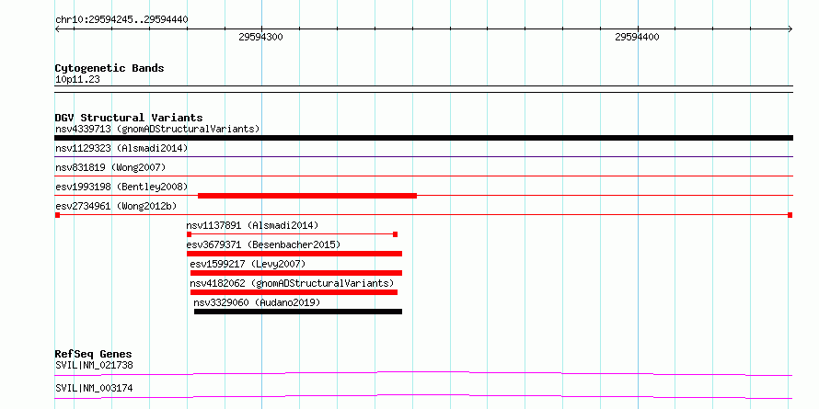This screenshot has height=409, width=819.
Task: Click the purple line of nsv1129323
Action: coord(423,156)
